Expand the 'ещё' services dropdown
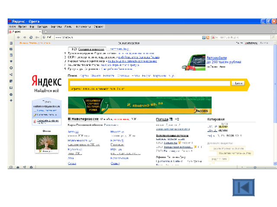The height and width of the screenshot is (207, 277). pos(171,76)
